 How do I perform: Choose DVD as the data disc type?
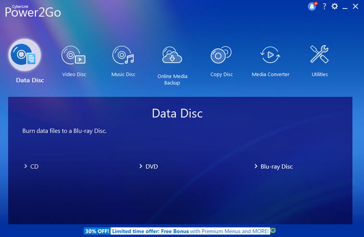point(149,166)
